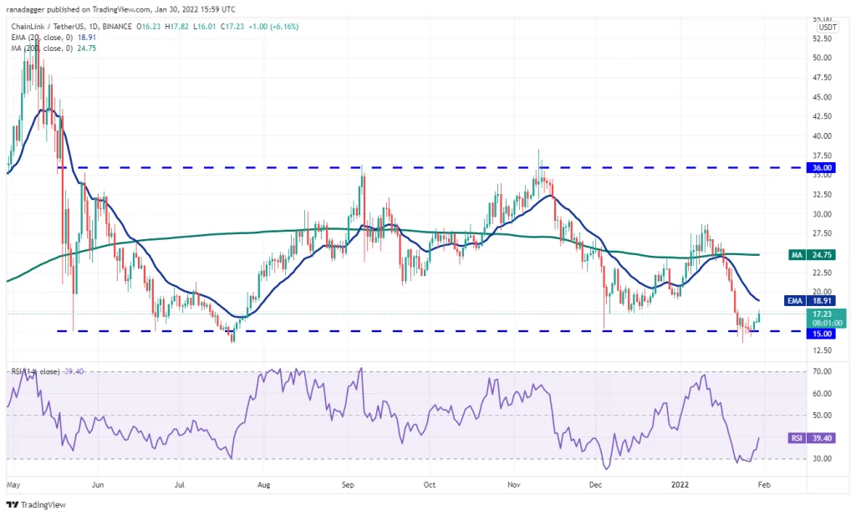Click the Nov label on time axis
856x516 pixels.
click(514, 484)
